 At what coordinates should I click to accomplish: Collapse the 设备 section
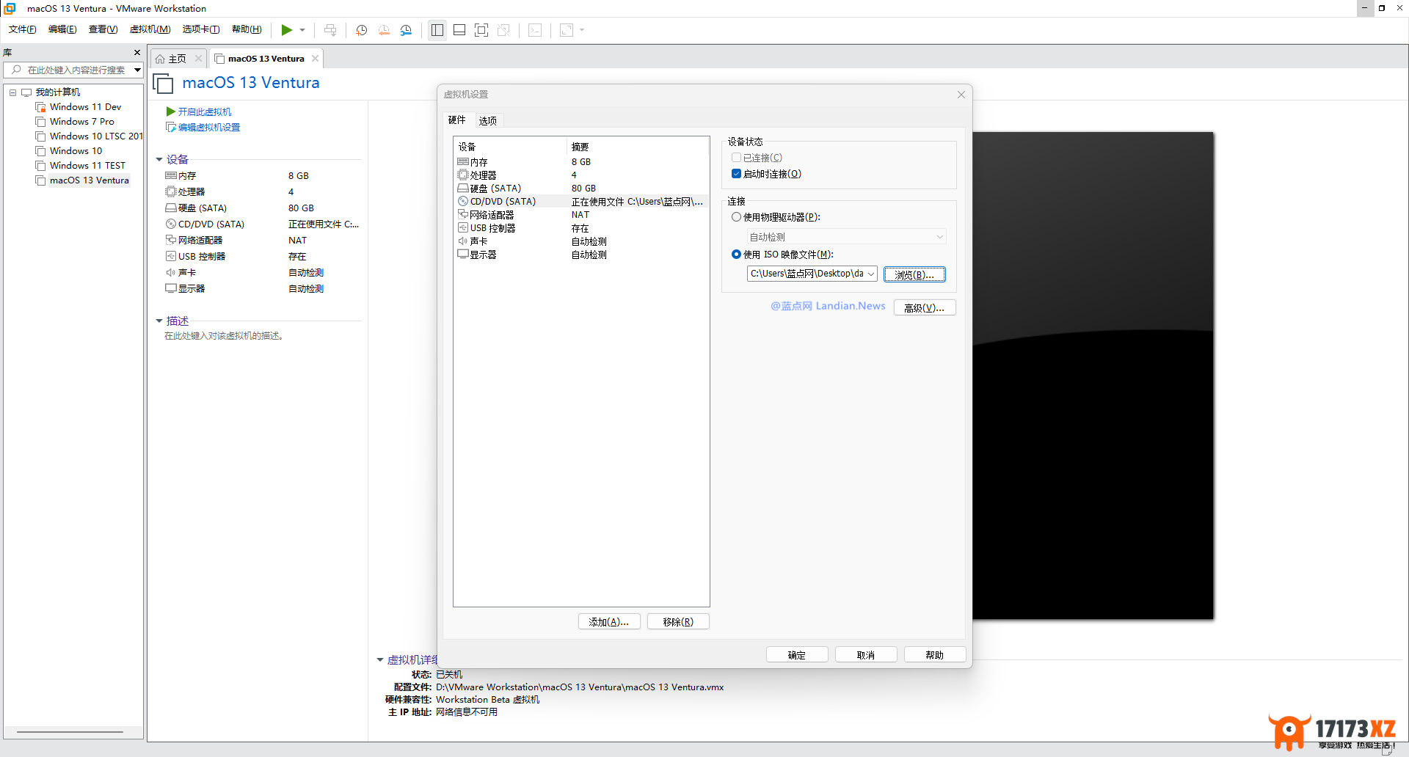(x=159, y=159)
